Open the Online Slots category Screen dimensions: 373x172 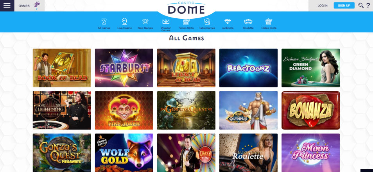pos(269,24)
